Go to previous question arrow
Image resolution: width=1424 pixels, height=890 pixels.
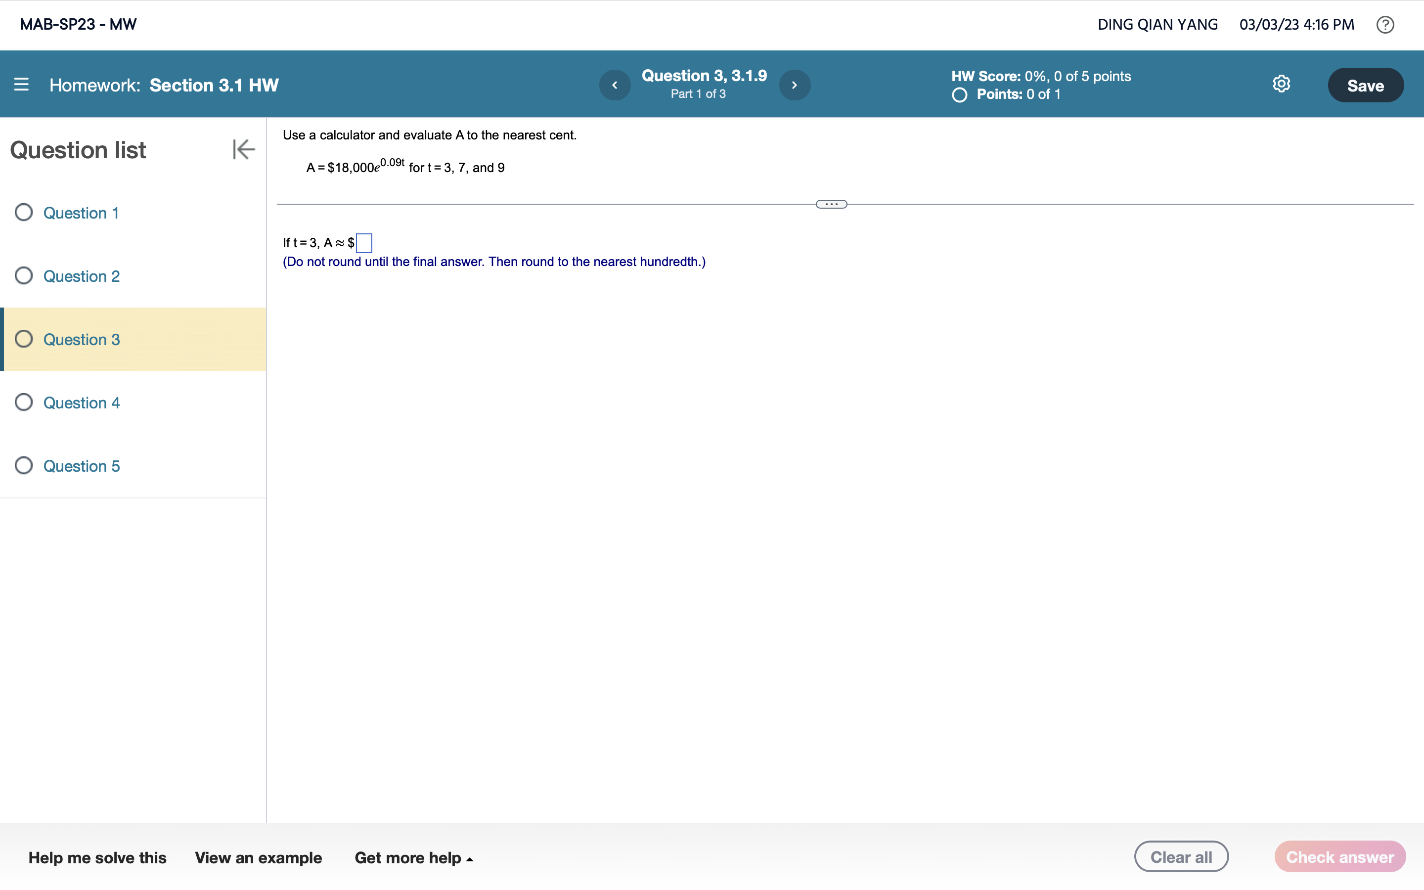pos(614,85)
